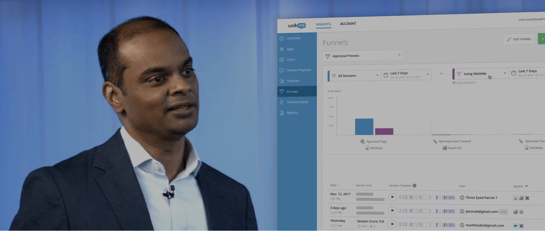Expand the Using WalkMe filter dropdown
Screen dimensions: 545x231
[x=480, y=74]
